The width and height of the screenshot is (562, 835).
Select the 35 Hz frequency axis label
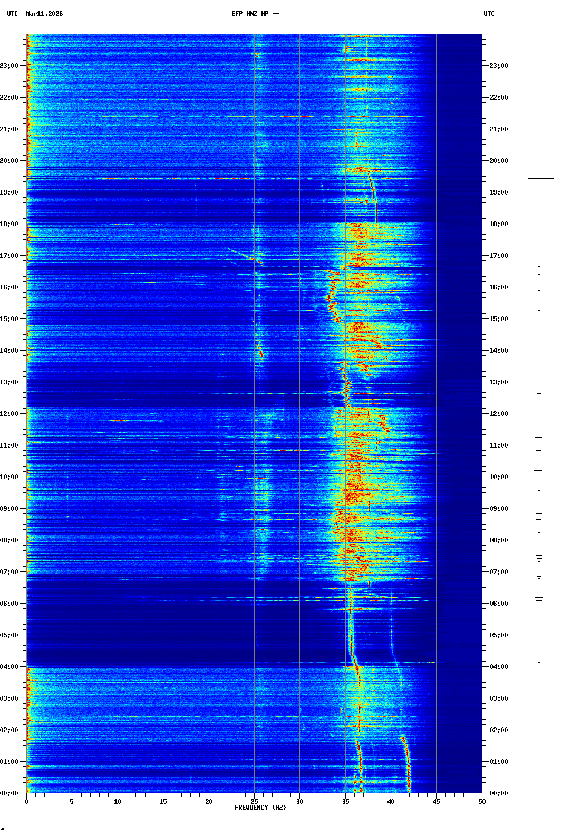tap(345, 802)
